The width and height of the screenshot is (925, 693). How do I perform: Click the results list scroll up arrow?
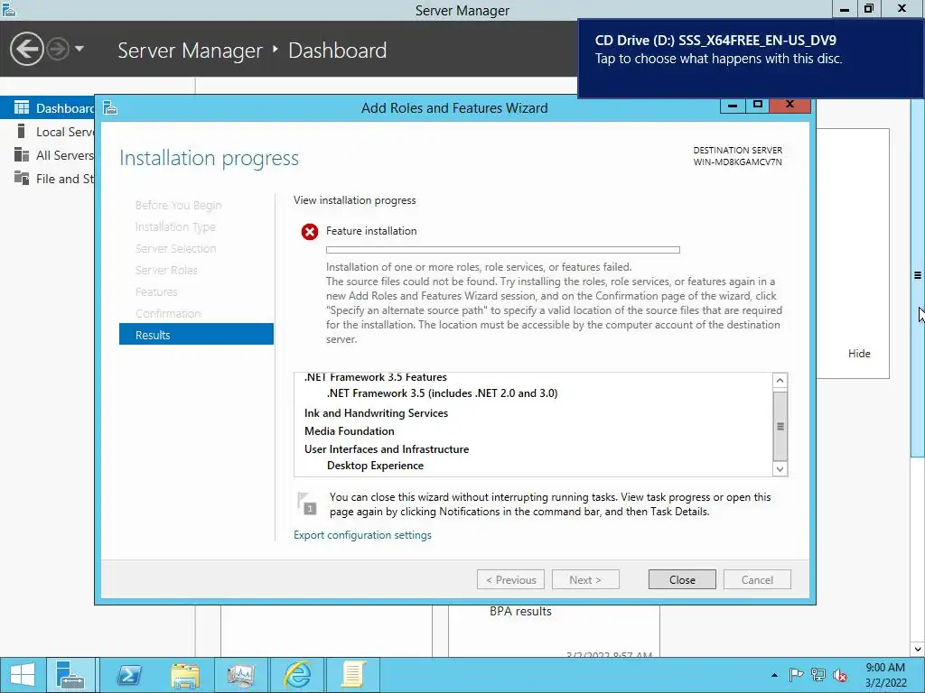(x=780, y=381)
